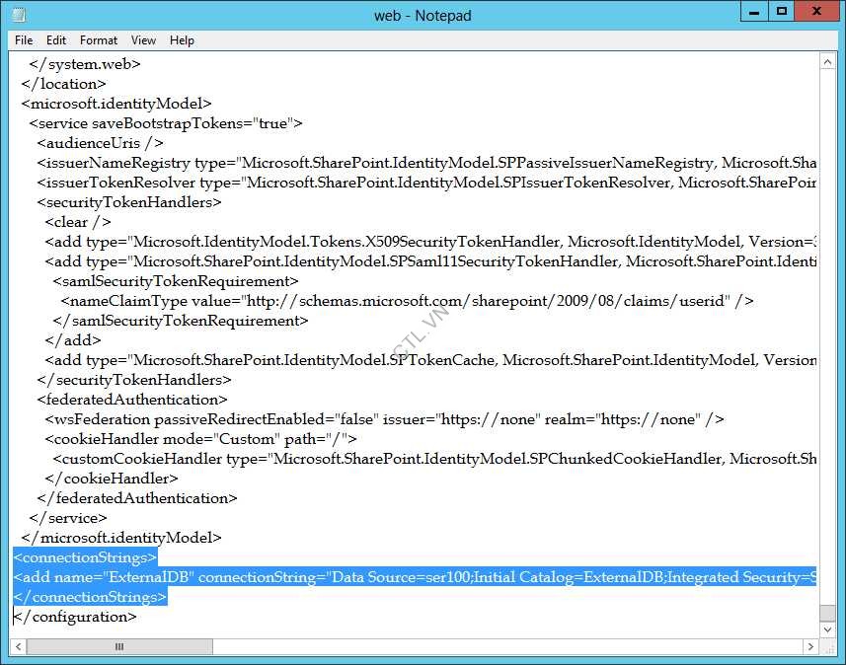Minimize the Notepad window
The width and height of the screenshot is (846, 665).
point(753,11)
